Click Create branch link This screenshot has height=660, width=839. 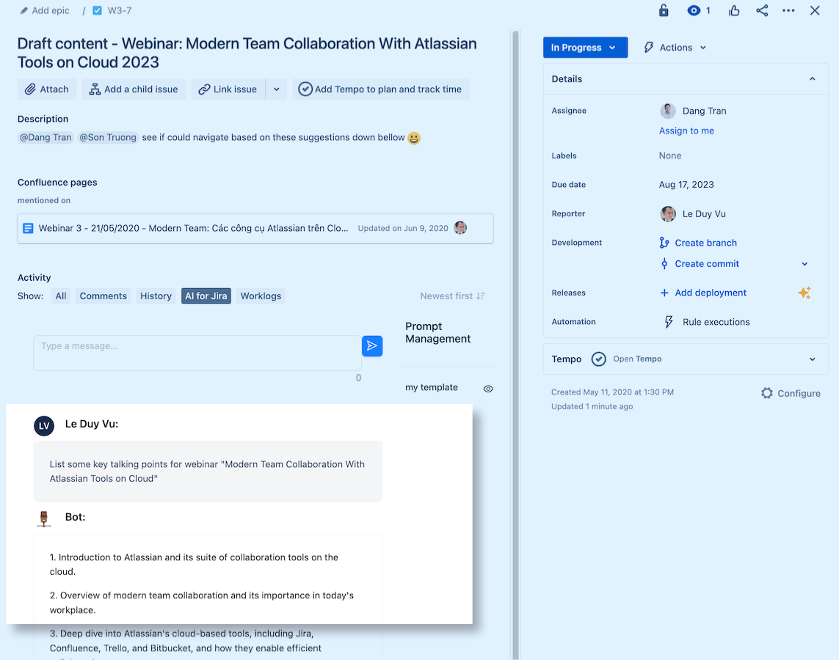coord(705,243)
